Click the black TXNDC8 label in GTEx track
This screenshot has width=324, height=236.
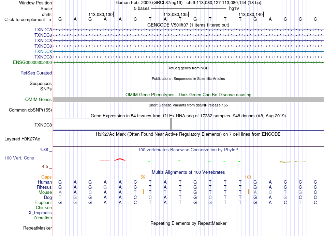[x=43, y=125]
